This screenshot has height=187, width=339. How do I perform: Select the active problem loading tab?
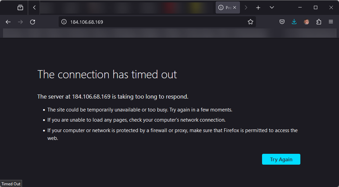click(225, 7)
